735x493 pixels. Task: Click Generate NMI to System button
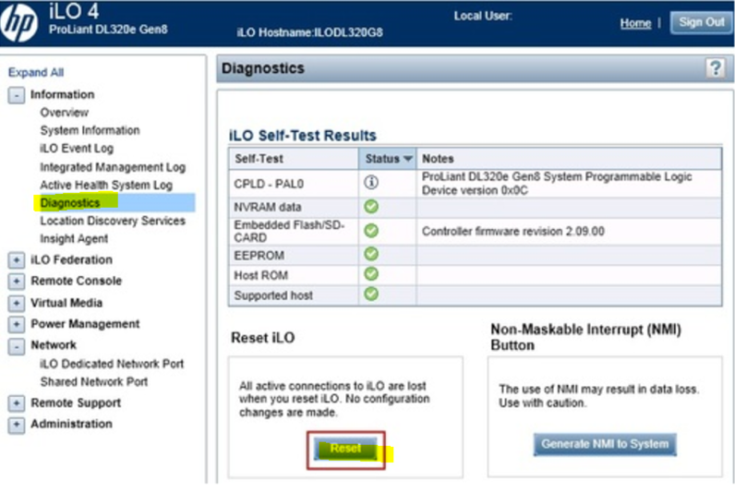[605, 444]
